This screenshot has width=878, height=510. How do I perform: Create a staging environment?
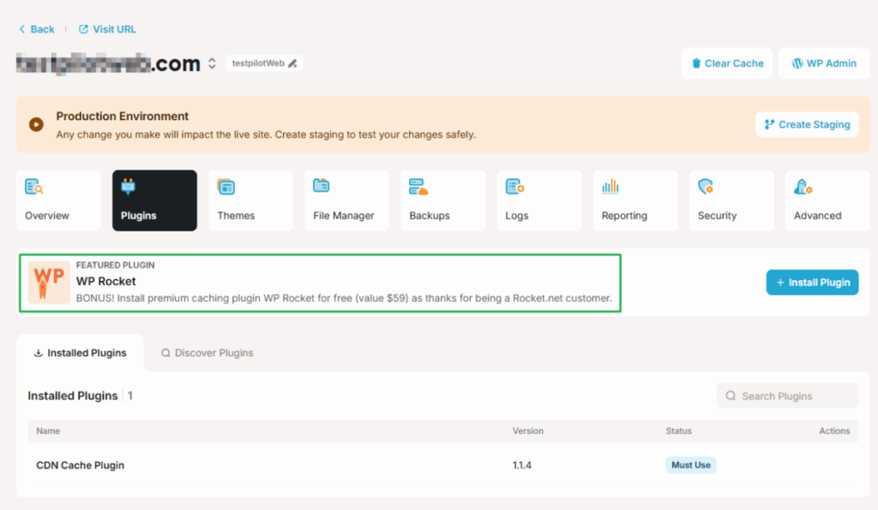tap(807, 124)
